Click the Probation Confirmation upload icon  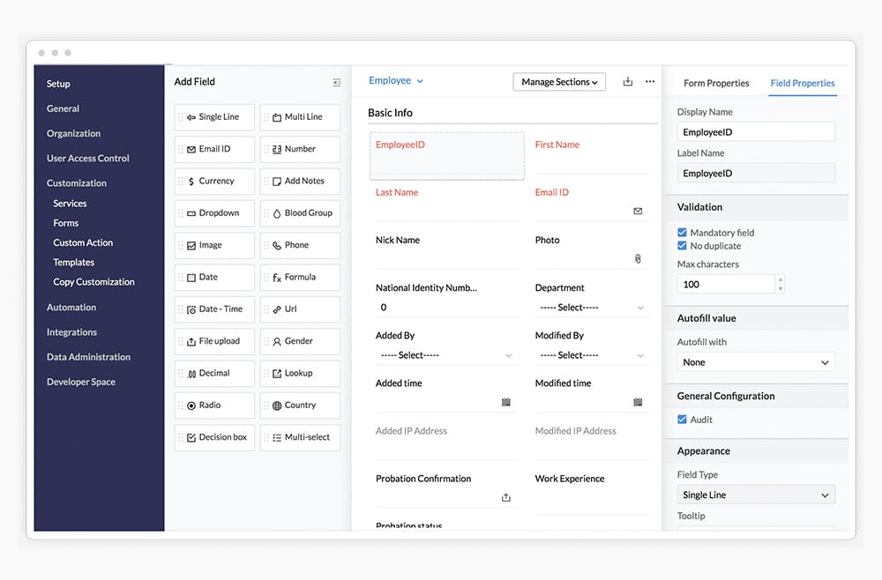[x=506, y=497]
